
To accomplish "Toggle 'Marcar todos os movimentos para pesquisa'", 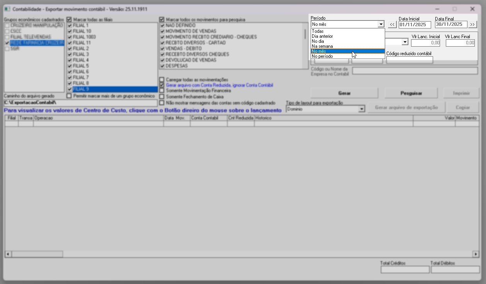I will [162, 19].
